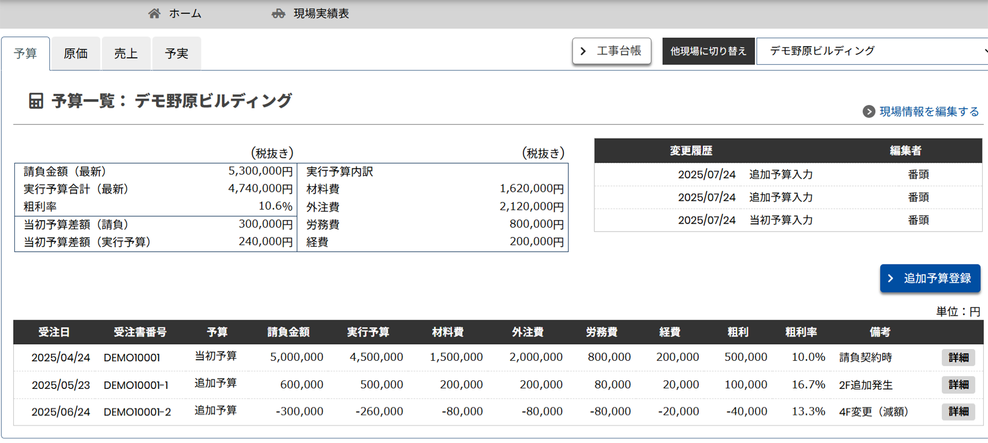Open 詳細 for the 4F変更（減額） row
Image resolution: width=988 pixels, height=443 pixels.
(958, 412)
